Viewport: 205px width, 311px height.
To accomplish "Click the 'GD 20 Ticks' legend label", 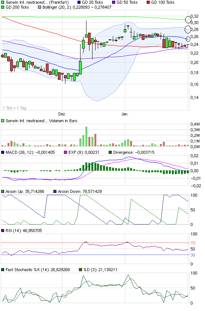I will tap(92, 2).
